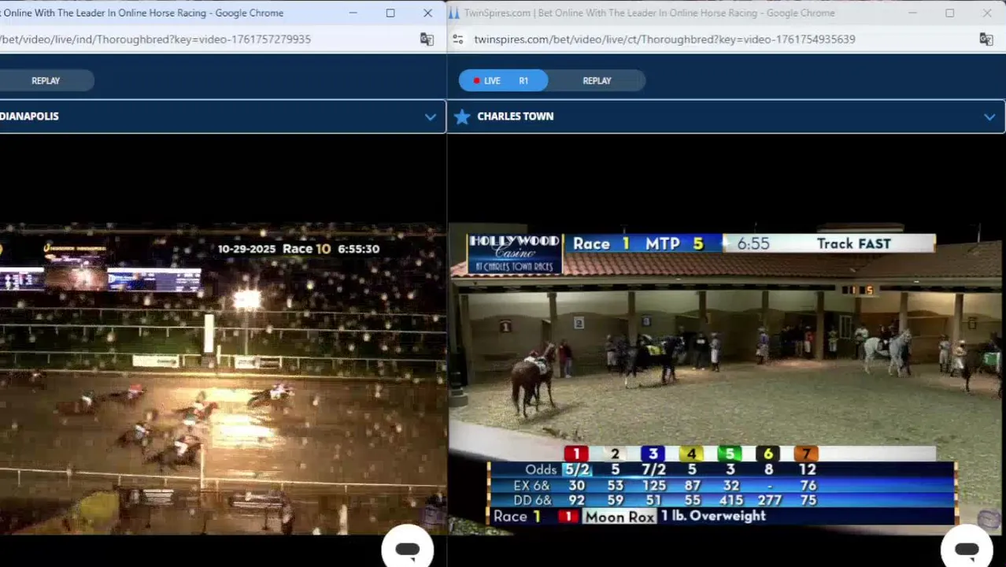Click the right window URL address field
Image resolution: width=1006 pixels, height=567 pixels.
pos(664,39)
